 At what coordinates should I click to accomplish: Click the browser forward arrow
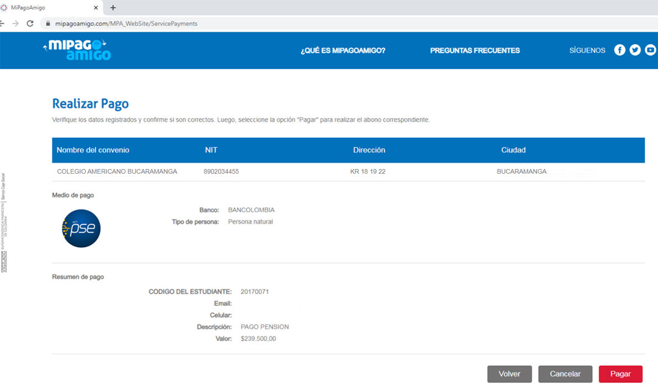pyautogui.click(x=15, y=24)
